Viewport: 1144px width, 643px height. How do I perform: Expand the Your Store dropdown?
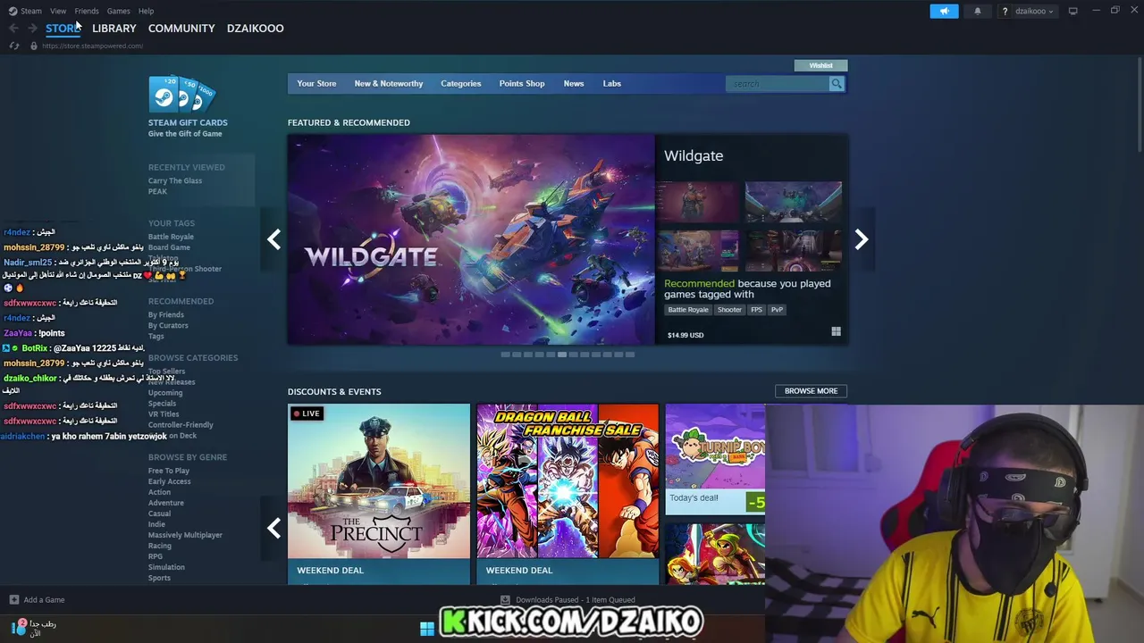[x=316, y=83]
